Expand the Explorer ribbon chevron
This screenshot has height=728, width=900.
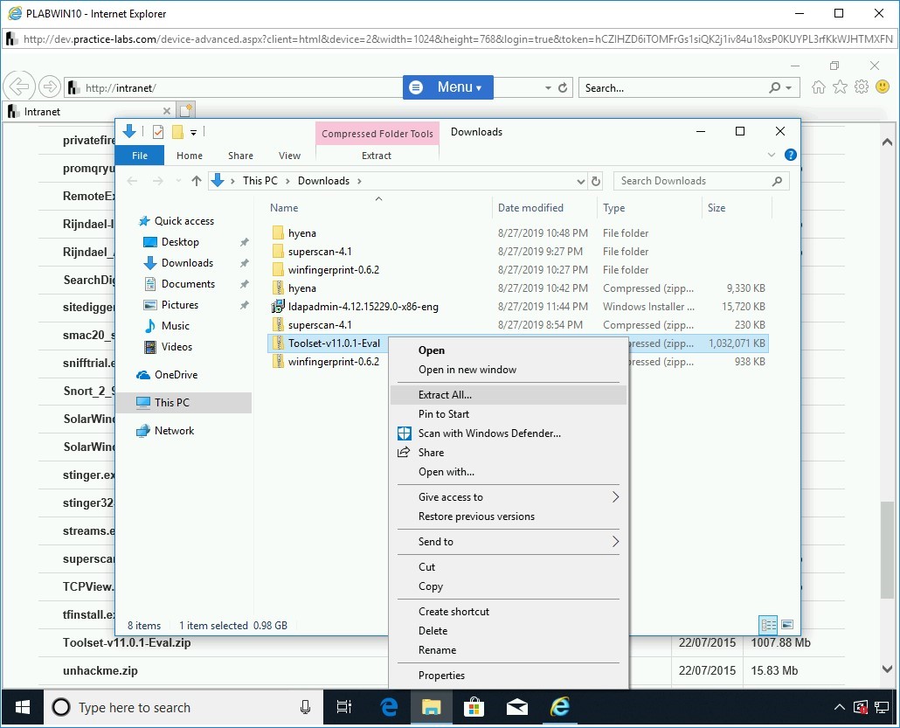(772, 155)
